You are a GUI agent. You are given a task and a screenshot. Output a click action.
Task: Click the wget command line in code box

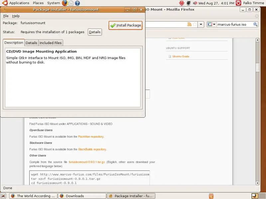[90, 174]
